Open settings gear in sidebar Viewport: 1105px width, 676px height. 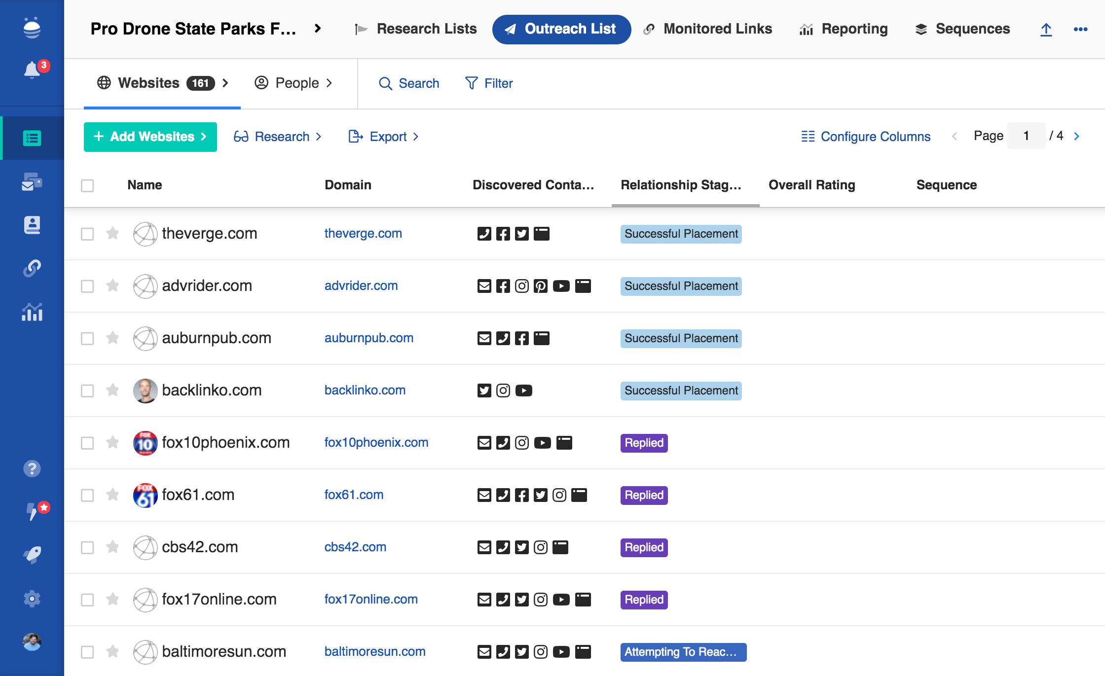(33, 599)
